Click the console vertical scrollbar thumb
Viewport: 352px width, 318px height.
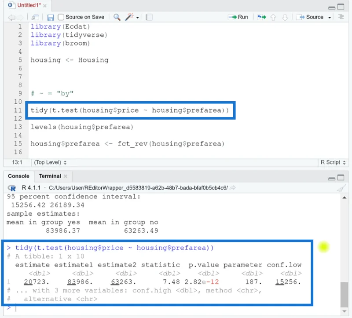[344, 295]
